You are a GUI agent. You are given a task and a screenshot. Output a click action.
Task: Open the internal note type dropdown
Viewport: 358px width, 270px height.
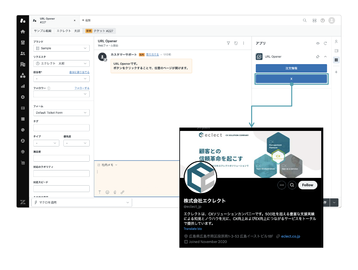(x=108, y=165)
